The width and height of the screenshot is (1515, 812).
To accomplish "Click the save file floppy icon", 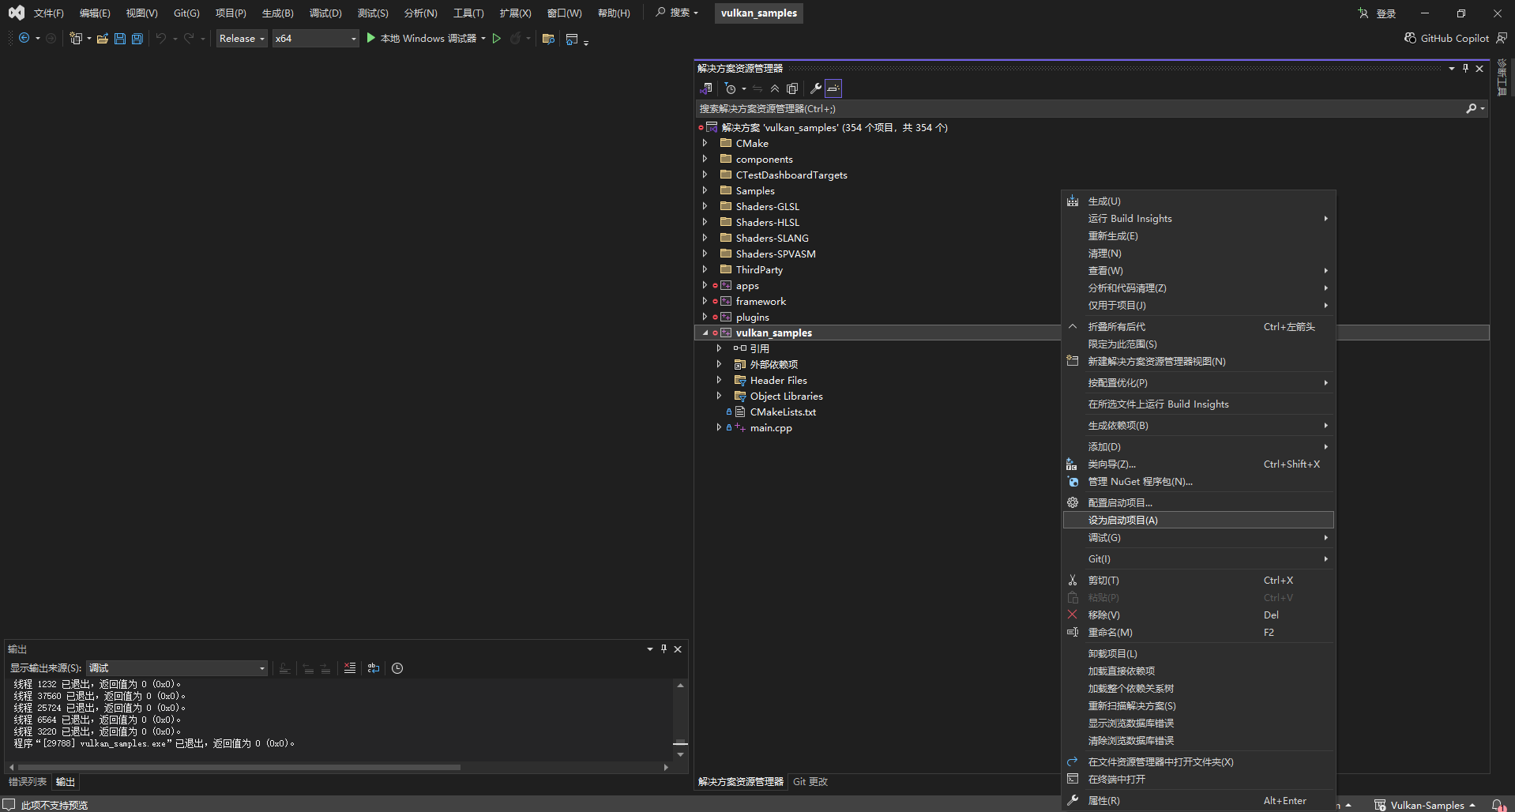I will click(120, 38).
